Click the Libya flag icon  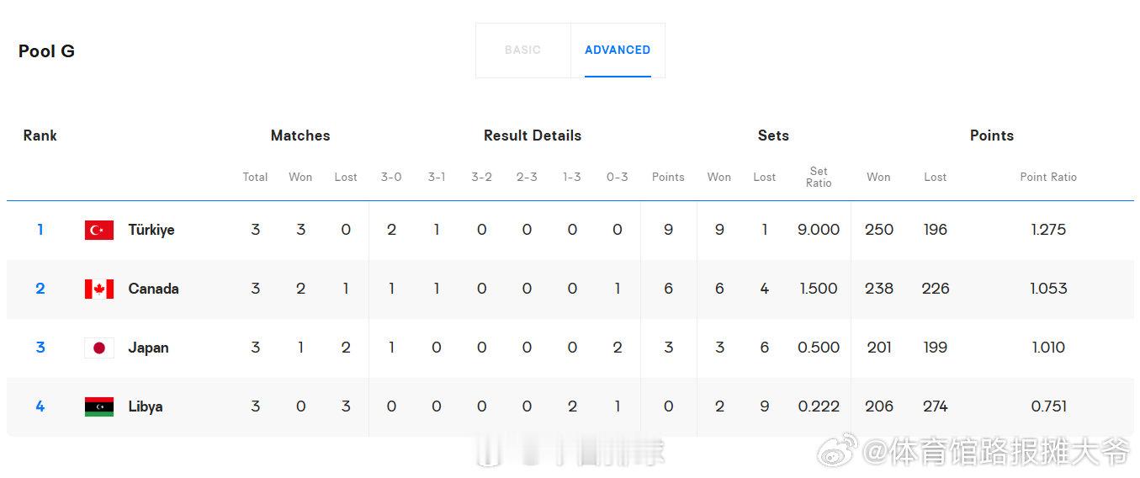click(x=99, y=406)
